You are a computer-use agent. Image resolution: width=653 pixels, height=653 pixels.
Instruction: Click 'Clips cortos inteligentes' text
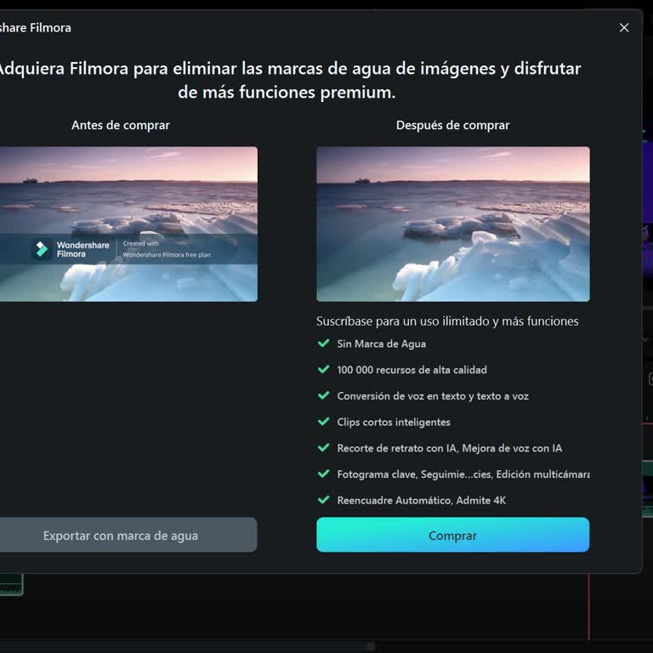pos(394,423)
